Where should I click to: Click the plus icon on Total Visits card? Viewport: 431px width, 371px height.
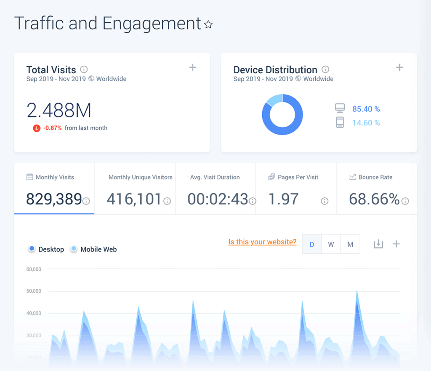coord(193,67)
